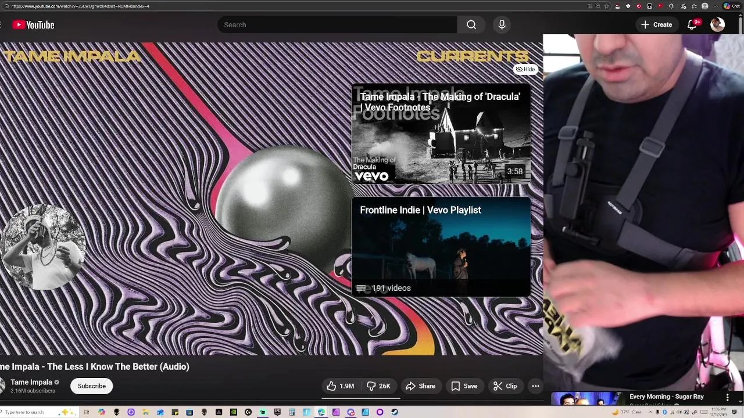Image resolution: width=744 pixels, height=418 pixels.
Task: Open volume control in system tray
Action: (679, 412)
